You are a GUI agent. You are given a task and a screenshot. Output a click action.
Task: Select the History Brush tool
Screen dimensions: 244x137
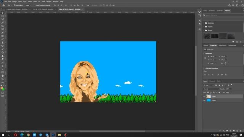click(3, 46)
